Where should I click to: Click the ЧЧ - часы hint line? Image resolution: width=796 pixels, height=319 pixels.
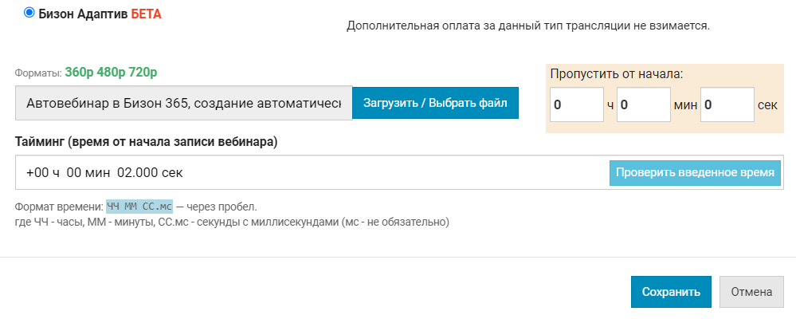(x=232, y=221)
